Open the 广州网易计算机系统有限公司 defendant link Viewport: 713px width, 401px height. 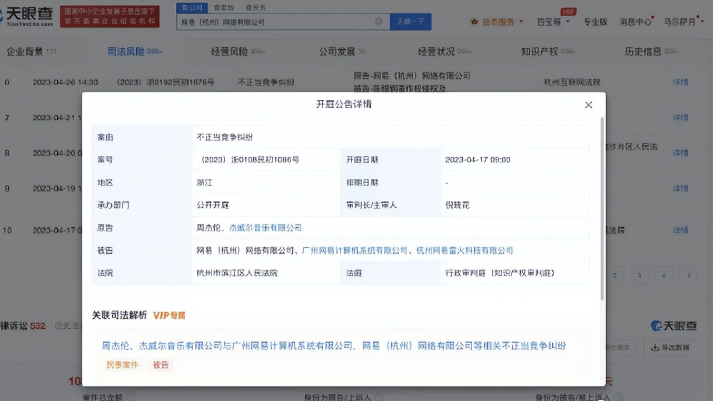354,250
